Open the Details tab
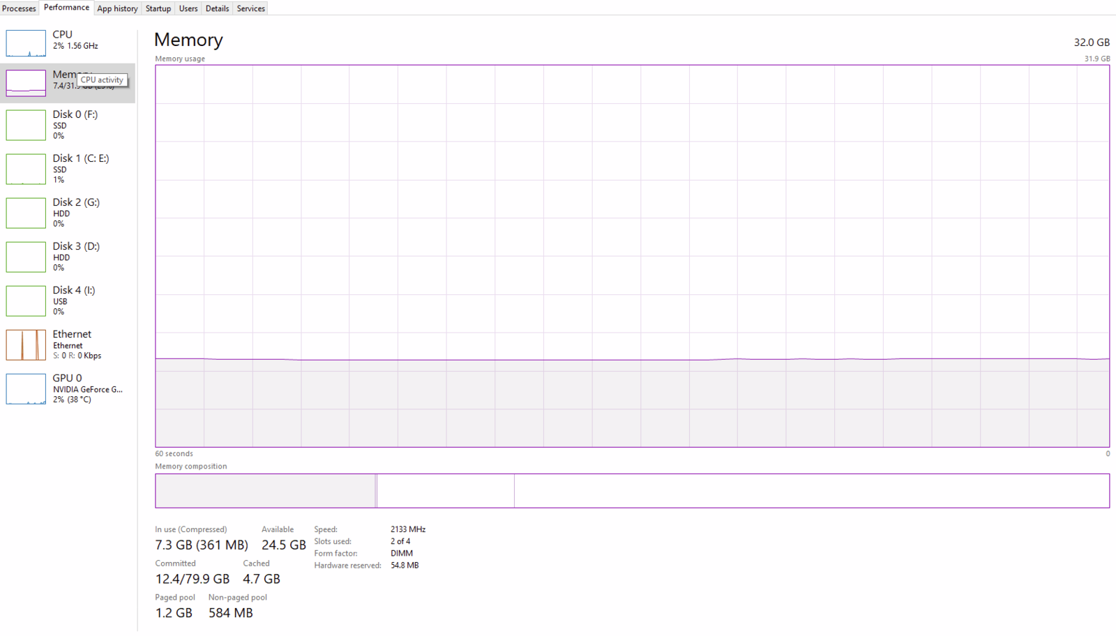The height and width of the screenshot is (636, 1116). [x=217, y=8]
